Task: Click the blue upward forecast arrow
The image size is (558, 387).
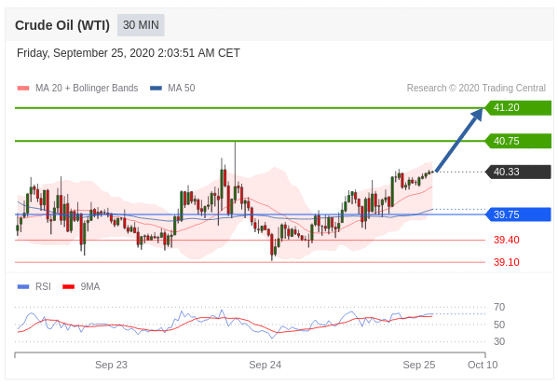Action: (459, 140)
